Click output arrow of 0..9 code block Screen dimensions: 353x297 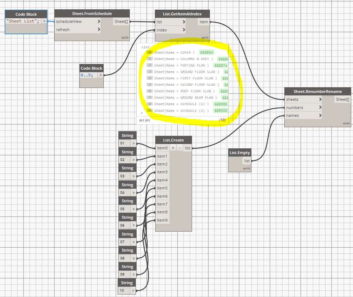point(100,75)
